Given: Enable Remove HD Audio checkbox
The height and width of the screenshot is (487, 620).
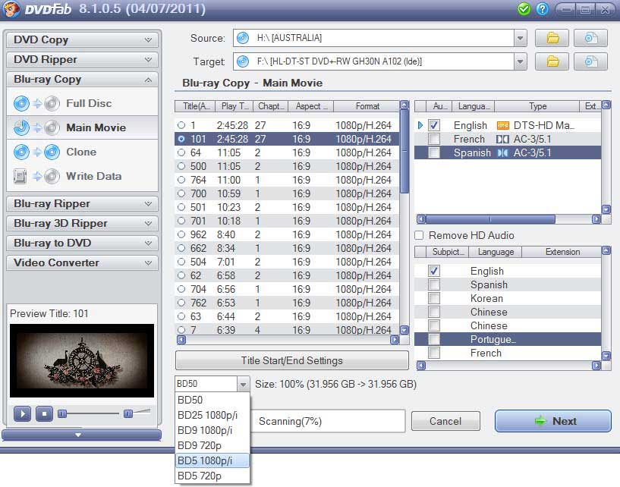Looking at the screenshot, I should 419,235.
